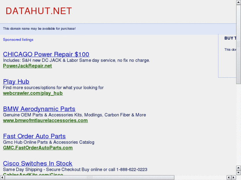Screen dimensions: 241x180
Task: Click the Same Day Shipping description text
Action: [75, 169]
